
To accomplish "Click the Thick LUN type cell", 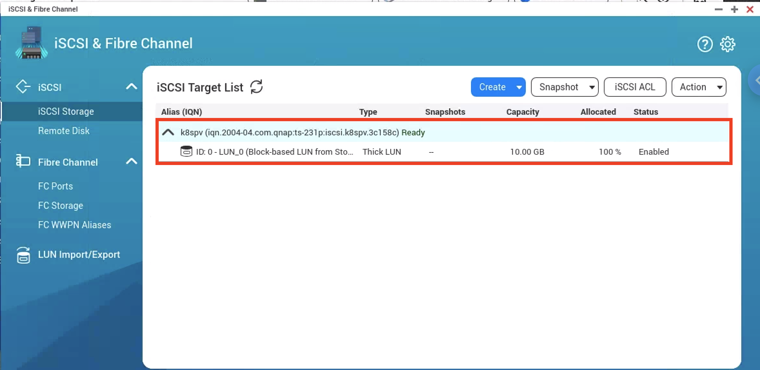I will [382, 152].
